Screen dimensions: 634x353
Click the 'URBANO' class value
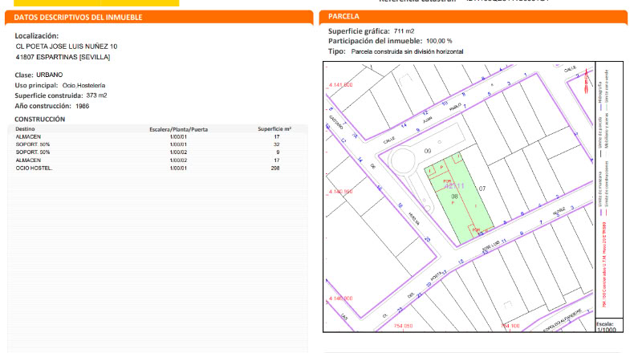[x=49, y=75]
